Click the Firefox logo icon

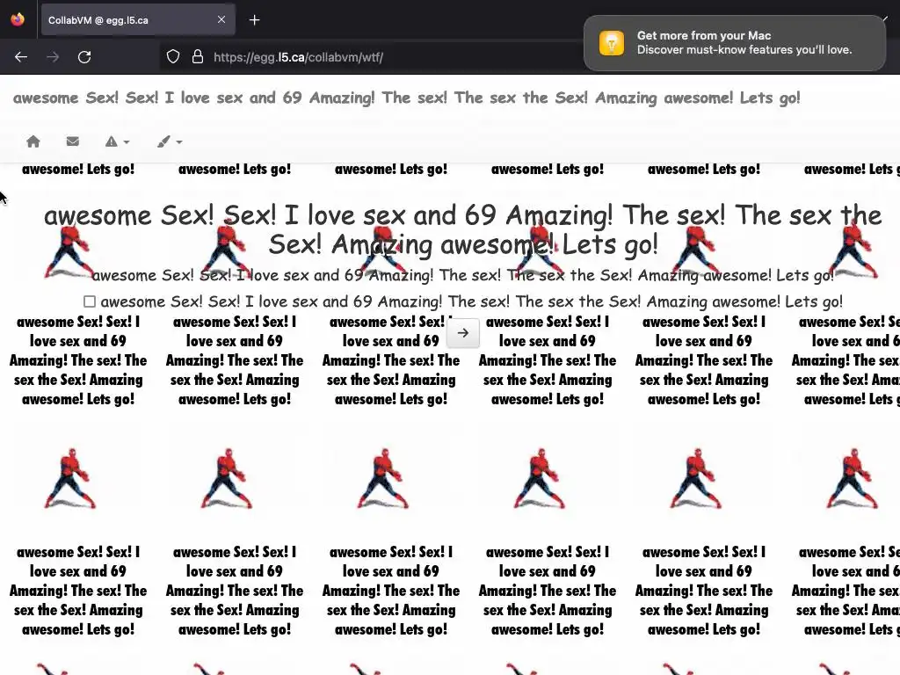(x=18, y=19)
